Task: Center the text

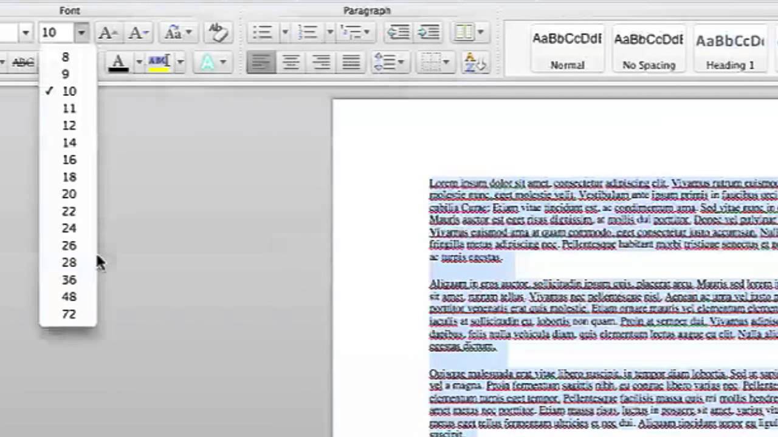Action: point(291,62)
